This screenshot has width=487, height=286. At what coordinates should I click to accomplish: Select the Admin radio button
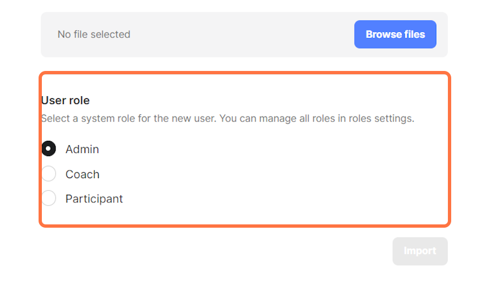pos(49,149)
